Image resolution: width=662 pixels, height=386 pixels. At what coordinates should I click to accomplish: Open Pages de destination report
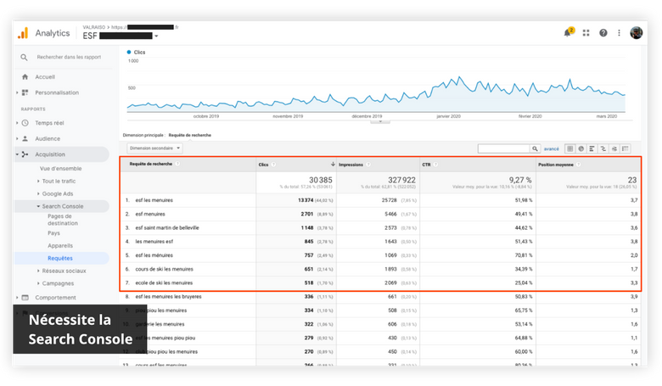point(63,220)
